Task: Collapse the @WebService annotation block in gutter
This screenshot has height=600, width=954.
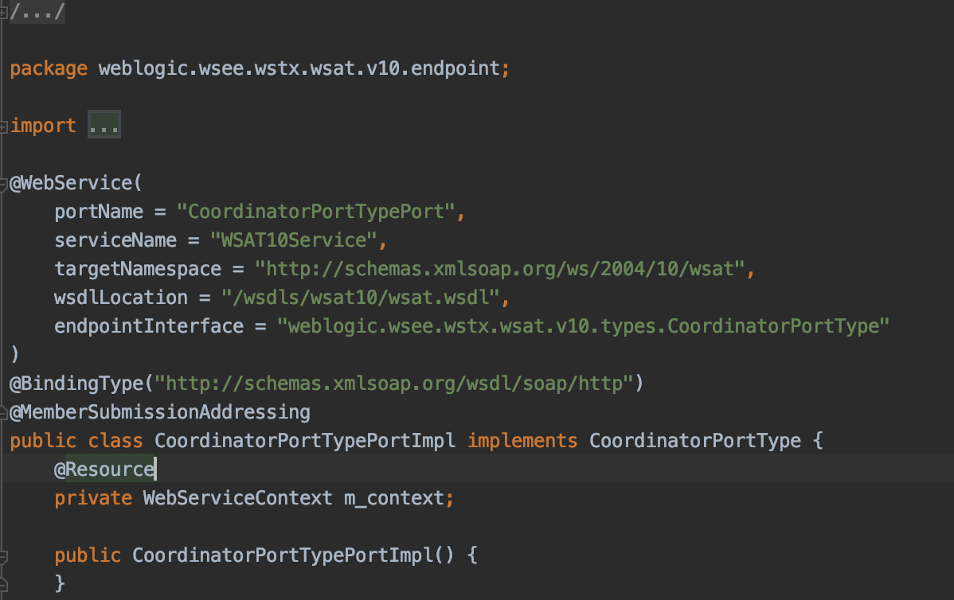Action: (x=3, y=184)
